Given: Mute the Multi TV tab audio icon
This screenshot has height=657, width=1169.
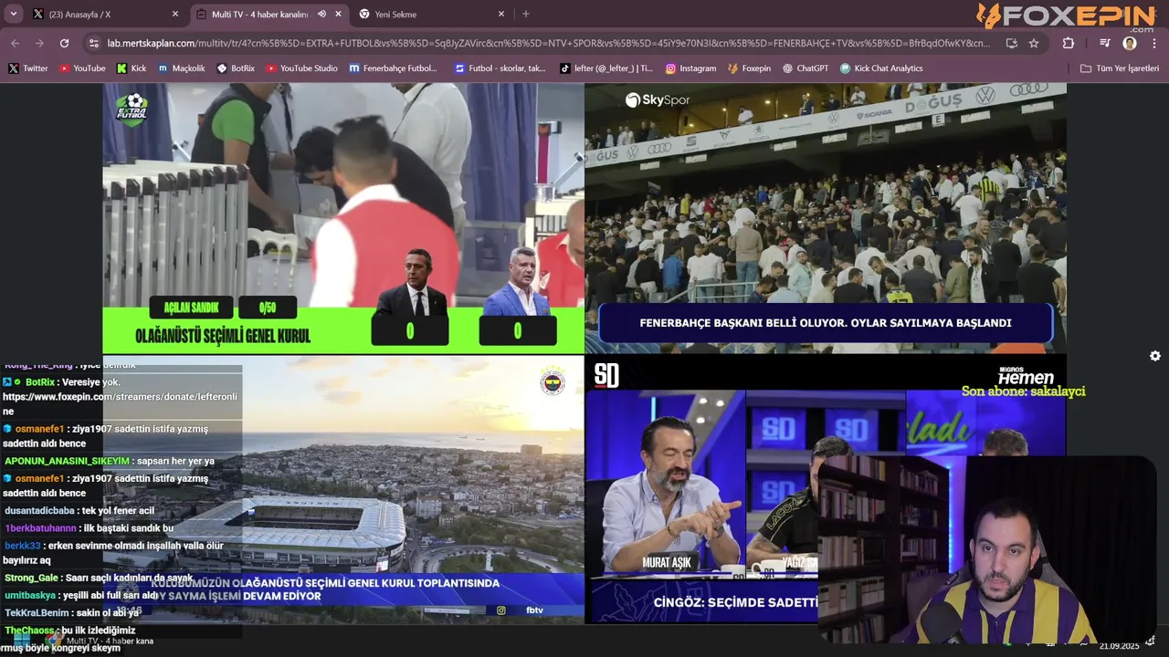Looking at the screenshot, I should 321,14.
